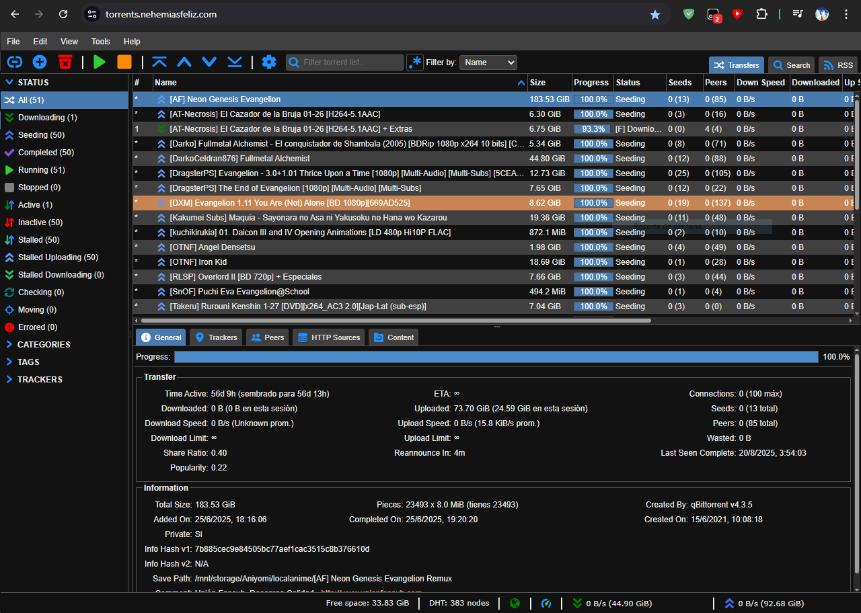Image resolution: width=861 pixels, height=613 pixels.
Task: Filter by Seeding (50) status
Action: 64,134
